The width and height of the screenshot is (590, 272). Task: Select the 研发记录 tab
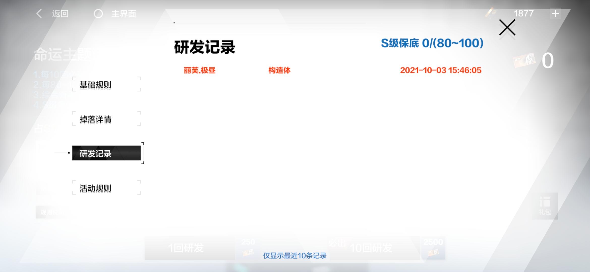106,153
